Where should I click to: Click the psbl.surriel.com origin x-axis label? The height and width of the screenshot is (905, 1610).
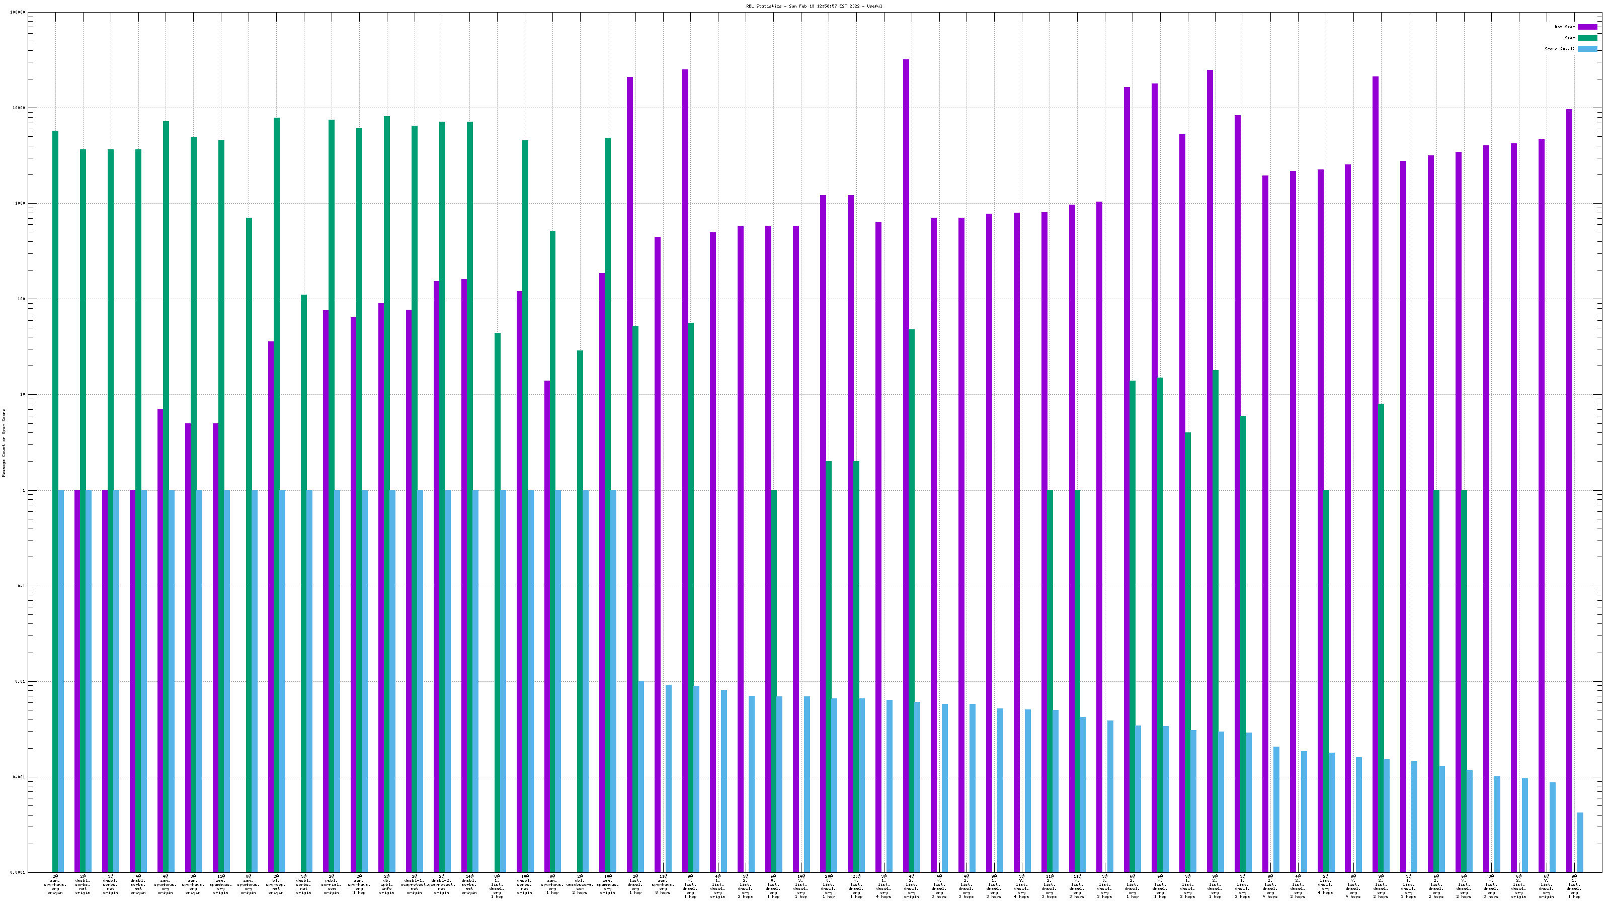[x=331, y=885]
